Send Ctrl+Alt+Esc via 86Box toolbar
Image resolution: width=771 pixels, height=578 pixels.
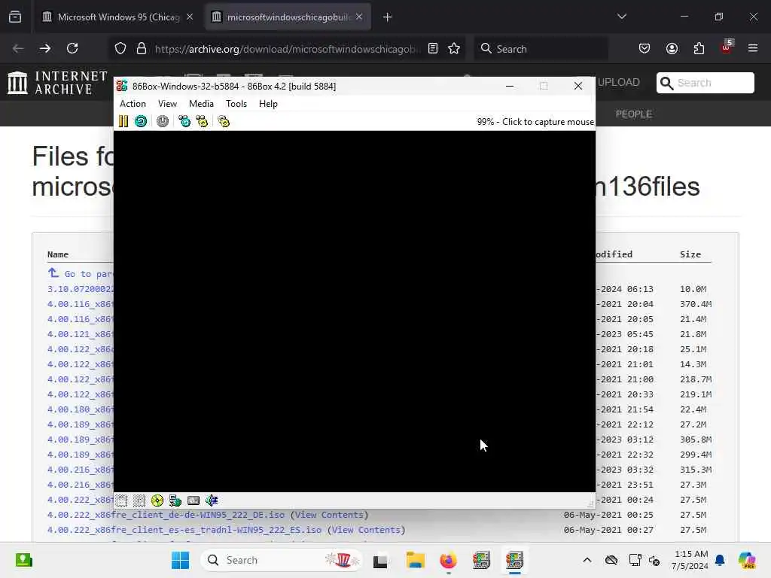(202, 121)
